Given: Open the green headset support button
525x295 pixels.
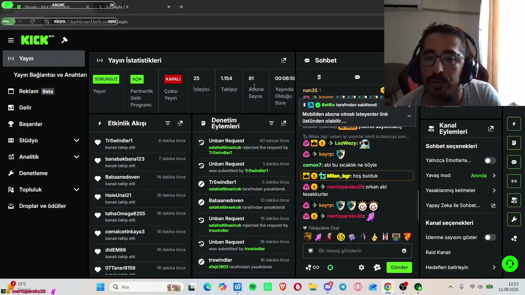Looking at the screenshot, I should click(x=510, y=264).
